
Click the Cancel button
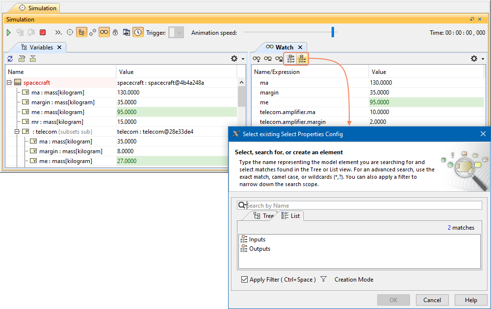[432, 300]
